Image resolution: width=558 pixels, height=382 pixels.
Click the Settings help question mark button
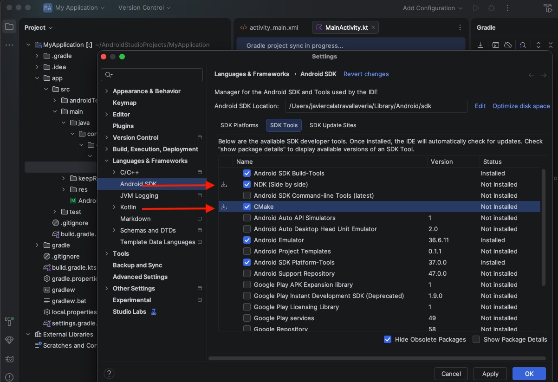(109, 374)
